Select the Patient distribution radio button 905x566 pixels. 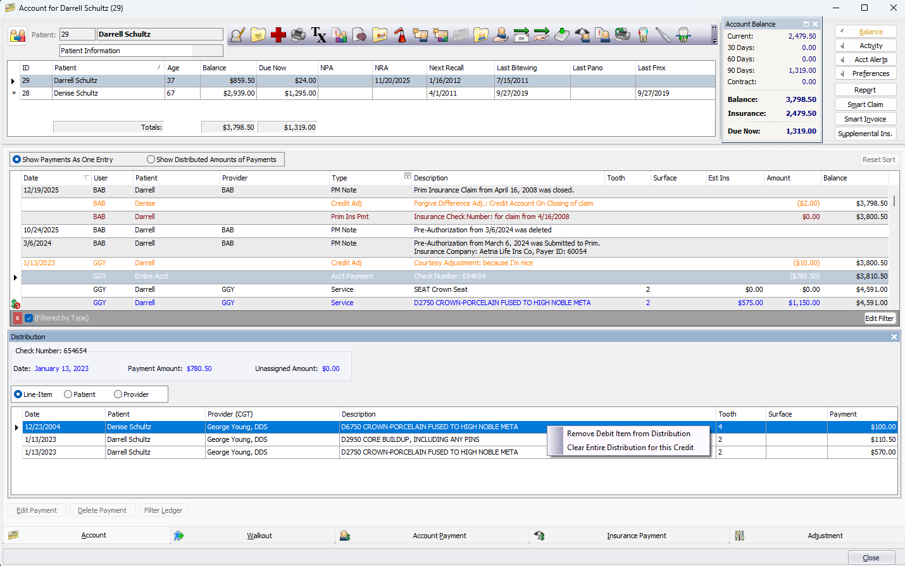[68, 394]
